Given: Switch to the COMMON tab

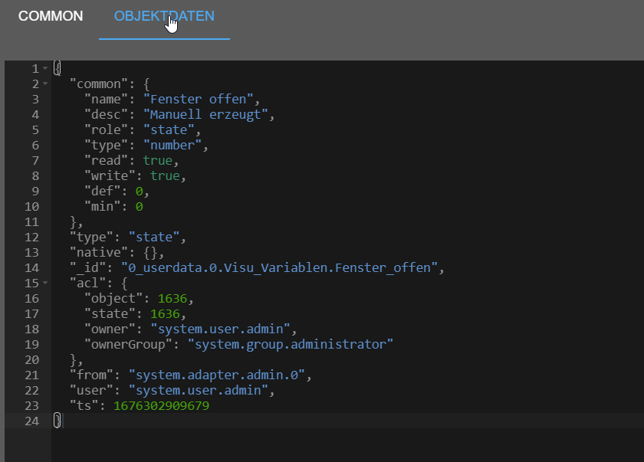Looking at the screenshot, I should (51, 16).
